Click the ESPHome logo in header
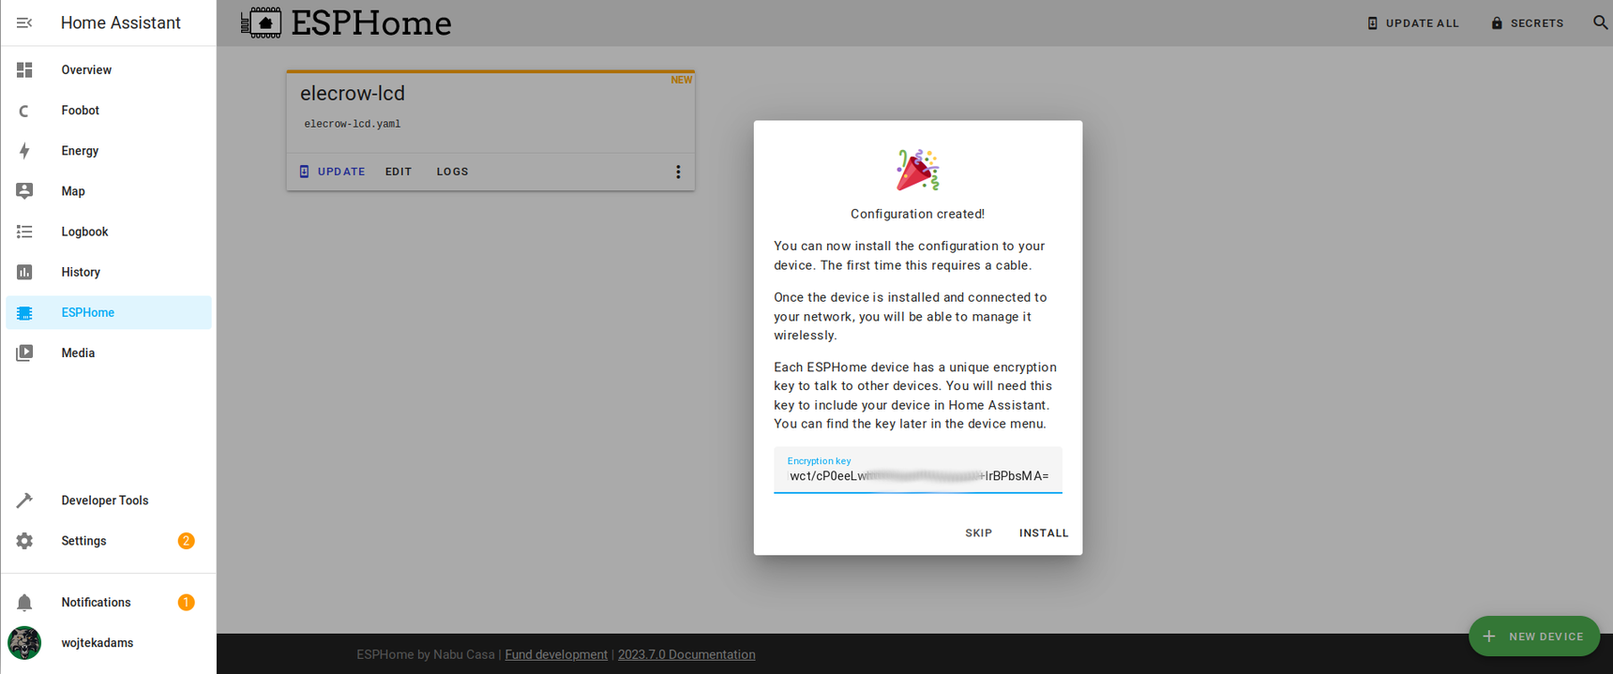This screenshot has height=674, width=1613. point(345,22)
